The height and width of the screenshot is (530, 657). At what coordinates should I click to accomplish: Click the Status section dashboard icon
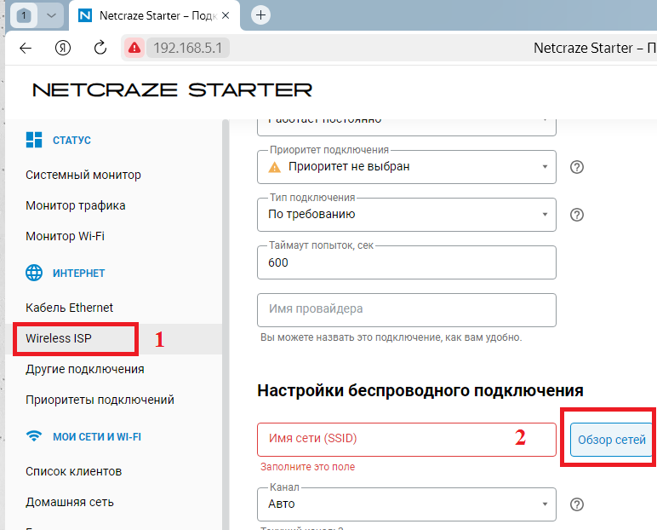[34, 140]
